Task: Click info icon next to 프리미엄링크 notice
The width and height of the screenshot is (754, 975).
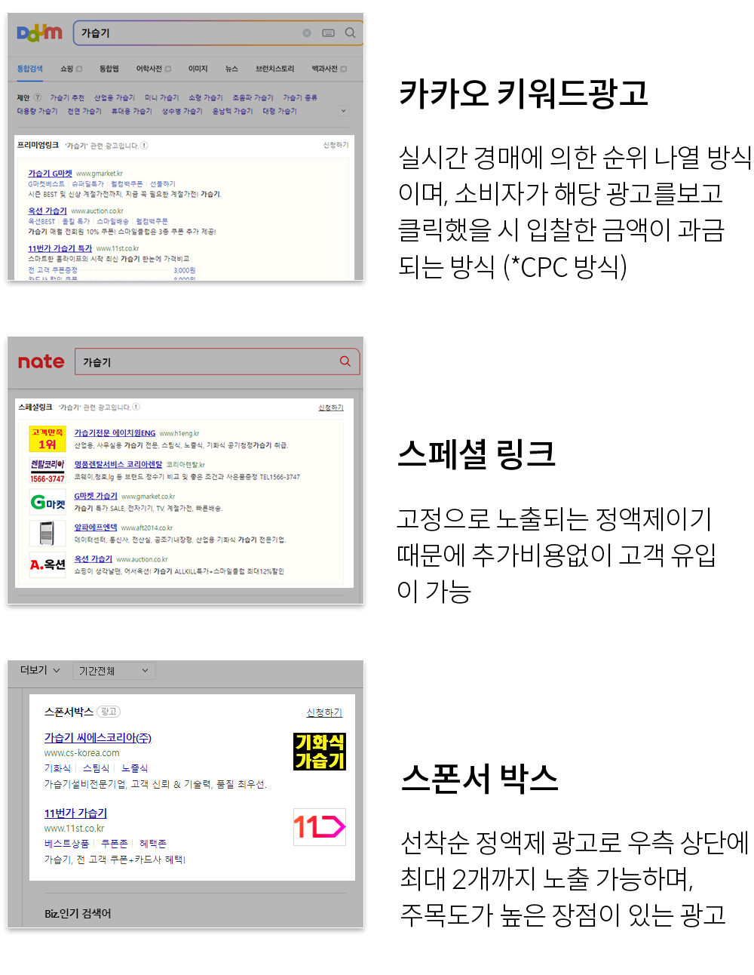Action: (x=144, y=145)
